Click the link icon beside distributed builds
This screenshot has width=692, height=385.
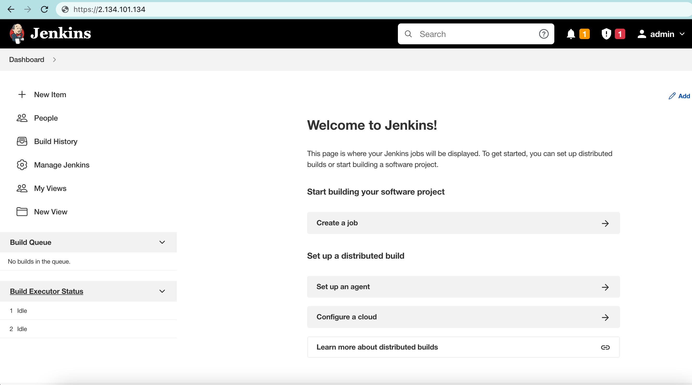(605, 347)
